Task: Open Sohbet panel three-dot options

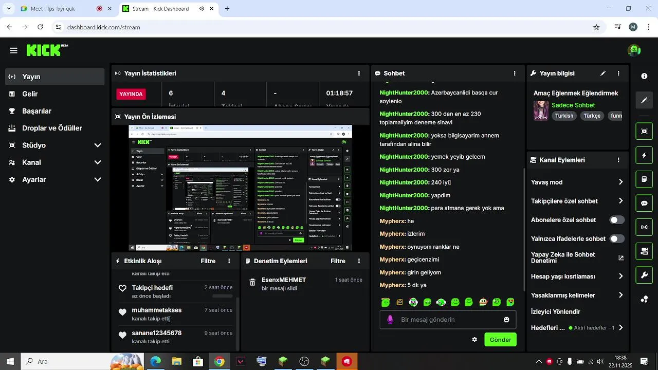Action: pyautogui.click(x=515, y=73)
